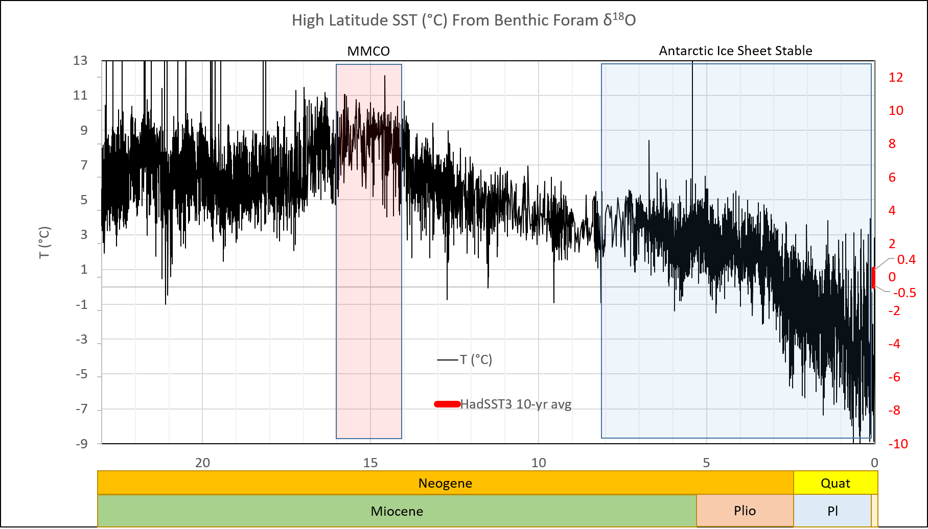
Task: Select the MMCO label above pink box
Action: coord(368,51)
